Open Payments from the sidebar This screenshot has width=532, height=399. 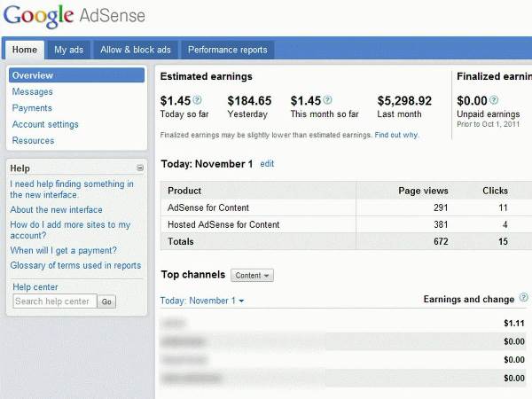click(32, 108)
